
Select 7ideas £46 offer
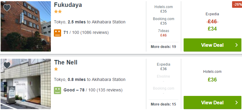[x=163, y=33]
